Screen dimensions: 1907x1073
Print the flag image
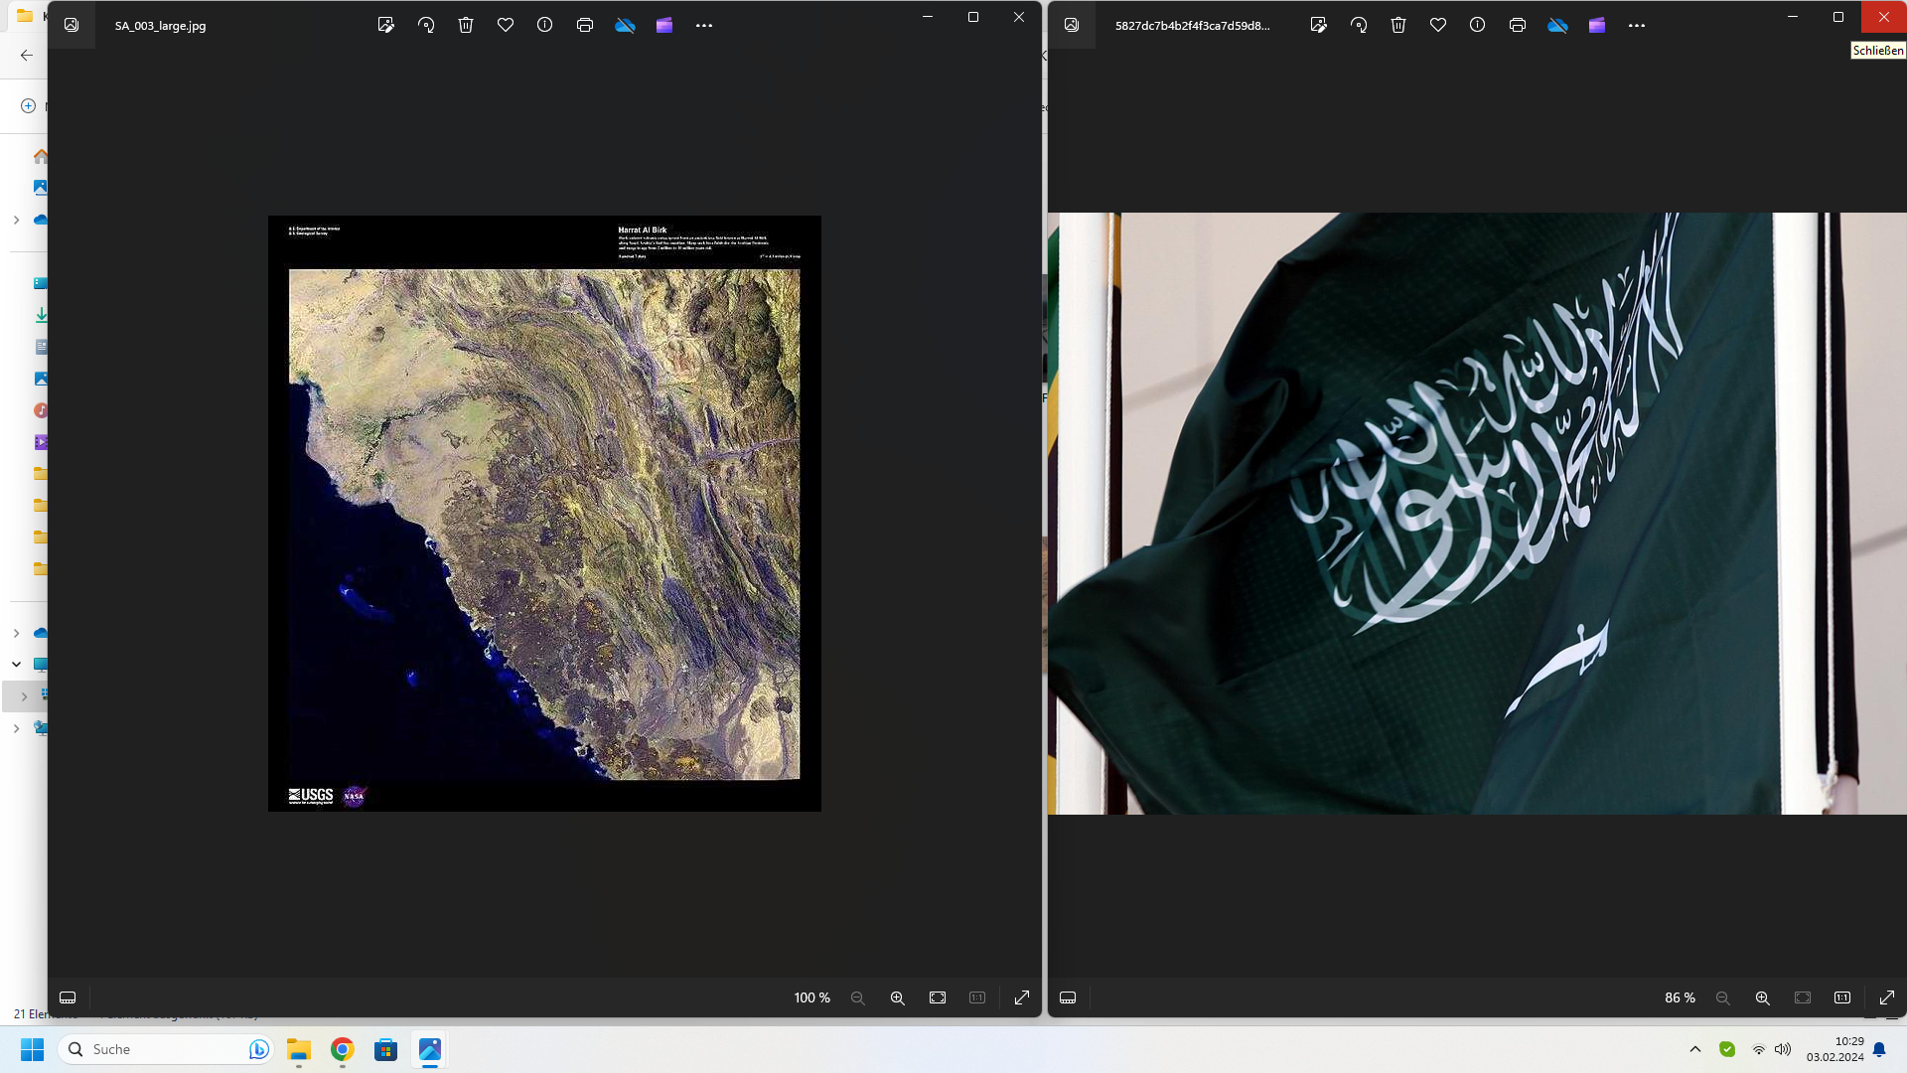[x=1518, y=26]
